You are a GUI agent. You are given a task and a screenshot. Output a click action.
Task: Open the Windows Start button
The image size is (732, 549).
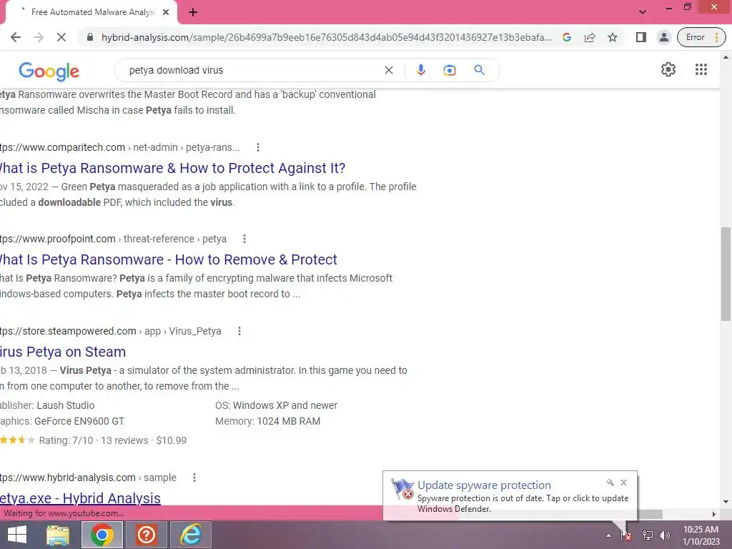pyautogui.click(x=17, y=535)
